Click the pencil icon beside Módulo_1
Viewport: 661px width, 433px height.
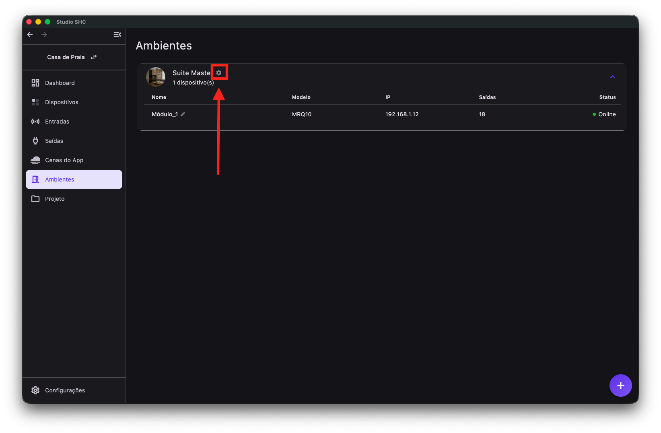pyautogui.click(x=183, y=114)
